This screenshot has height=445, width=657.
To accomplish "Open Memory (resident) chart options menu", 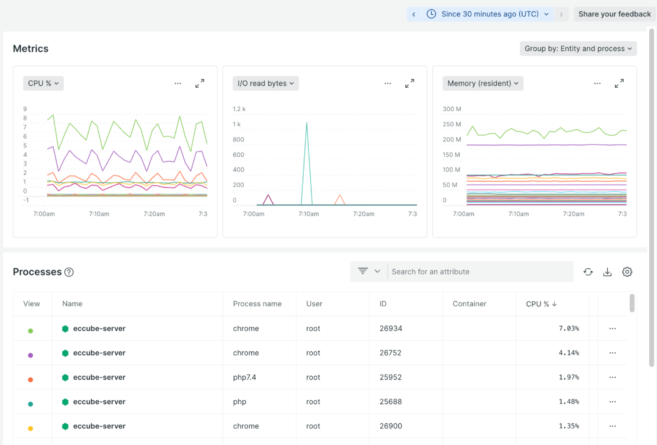I will [597, 83].
